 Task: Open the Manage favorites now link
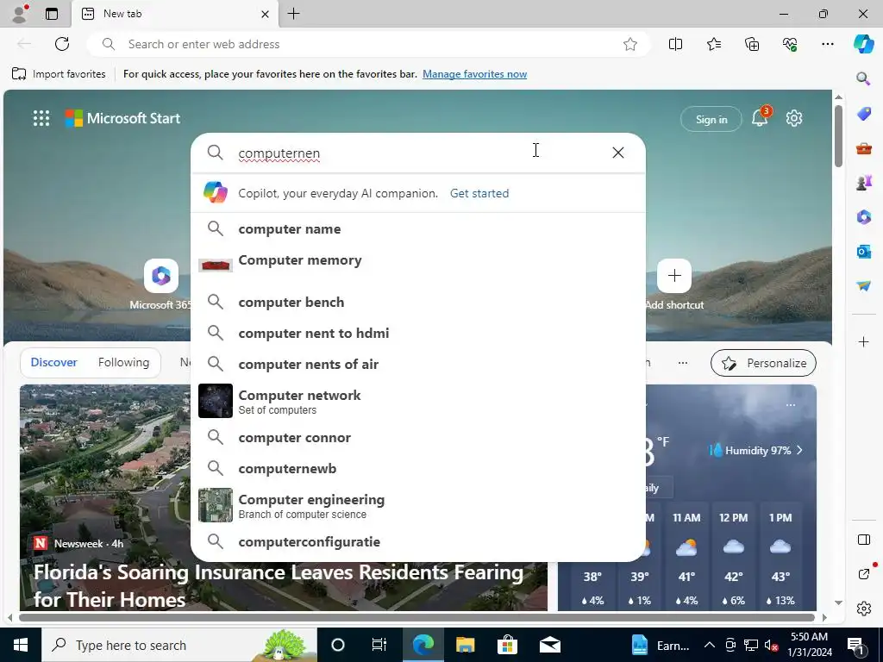pyautogui.click(x=475, y=74)
